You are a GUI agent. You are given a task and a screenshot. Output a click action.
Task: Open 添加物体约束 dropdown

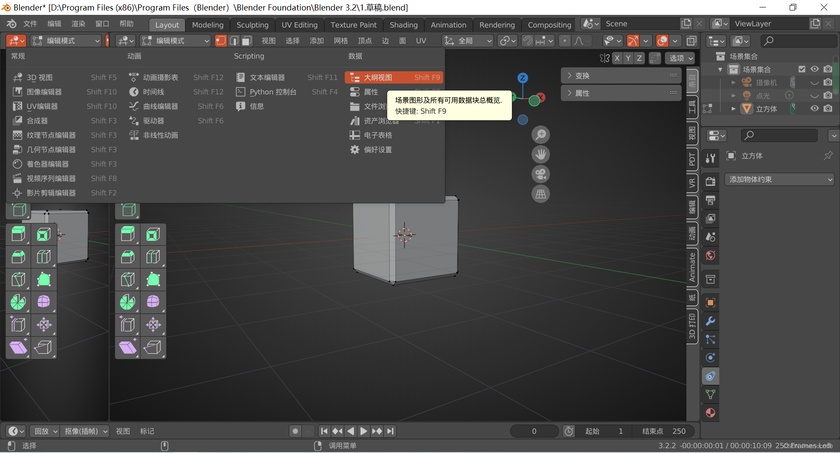point(780,179)
